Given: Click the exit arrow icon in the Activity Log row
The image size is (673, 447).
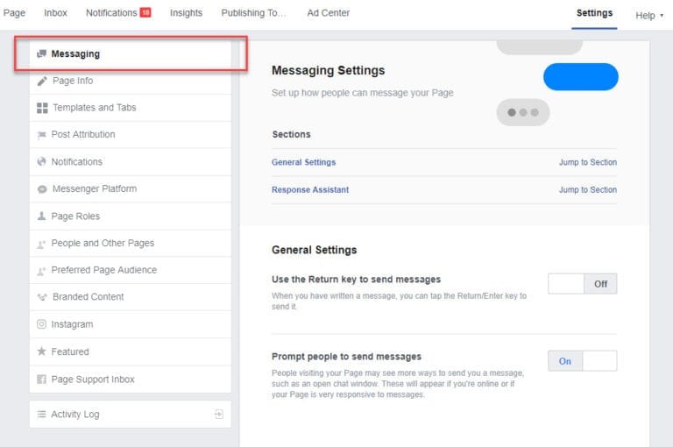Looking at the screenshot, I should coord(219,415).
